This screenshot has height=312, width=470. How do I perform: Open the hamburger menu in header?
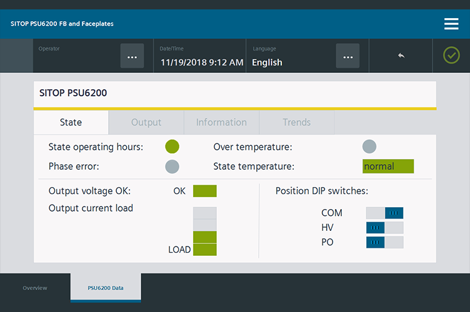click(451, 24)
